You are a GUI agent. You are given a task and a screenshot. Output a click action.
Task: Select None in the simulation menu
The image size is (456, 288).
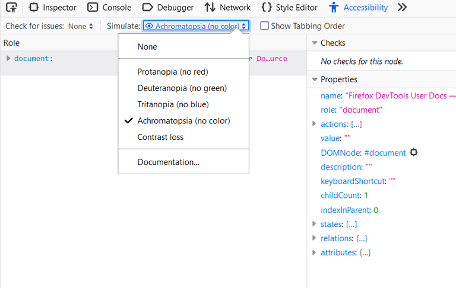click(x=147, y=47)
